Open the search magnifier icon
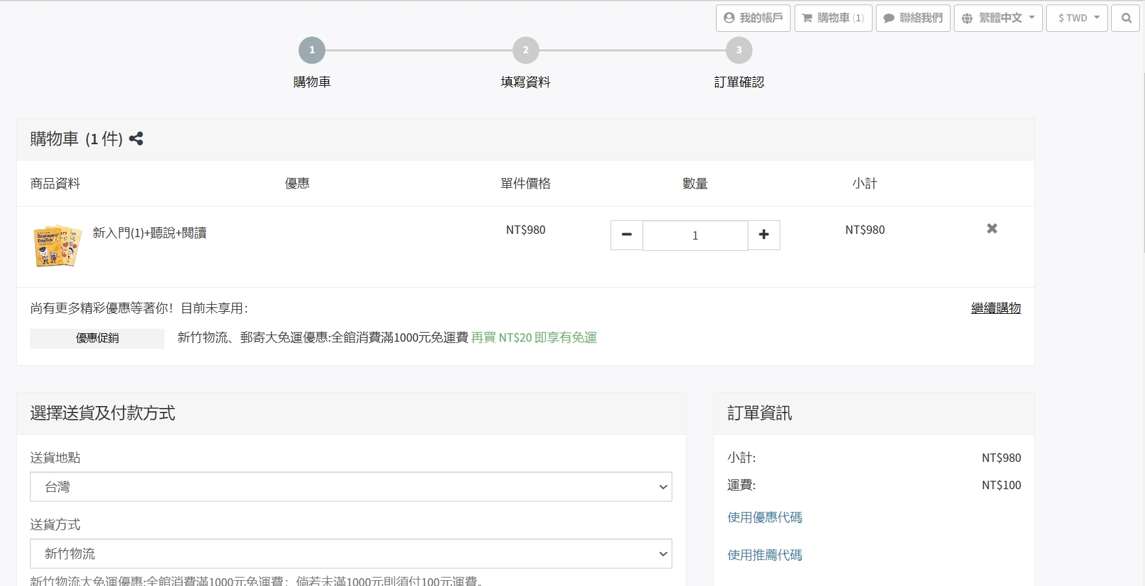Viewport: 1145px width, 586px height. 1125,18
